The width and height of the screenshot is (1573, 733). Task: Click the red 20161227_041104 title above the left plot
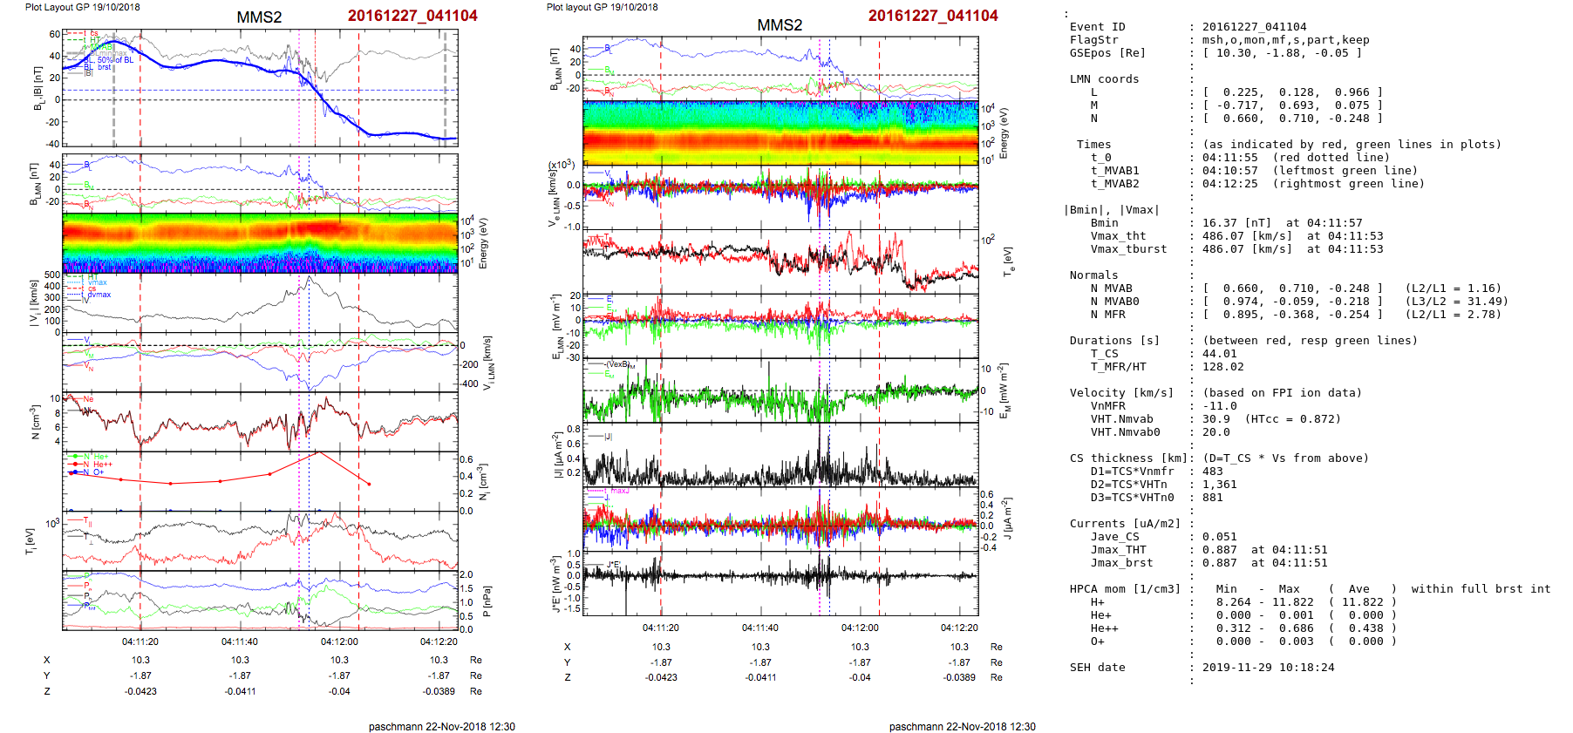pos(412,16)
